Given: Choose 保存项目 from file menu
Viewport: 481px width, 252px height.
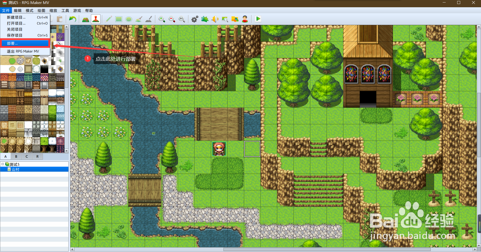Looking at the screenshot, I should (x=25, y=35).
